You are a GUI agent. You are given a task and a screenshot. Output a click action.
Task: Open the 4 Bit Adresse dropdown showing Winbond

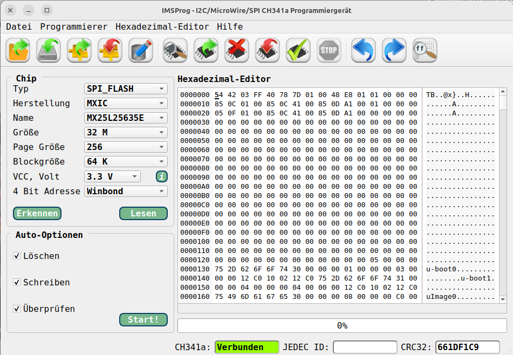(126, 191)
